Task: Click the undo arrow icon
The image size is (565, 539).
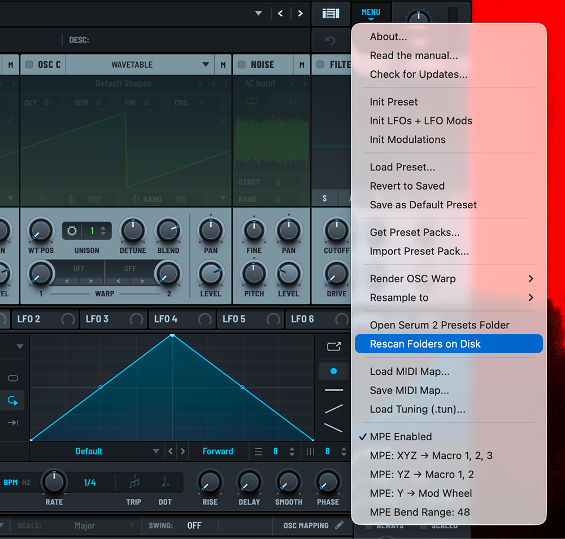Action: (330, 40)
